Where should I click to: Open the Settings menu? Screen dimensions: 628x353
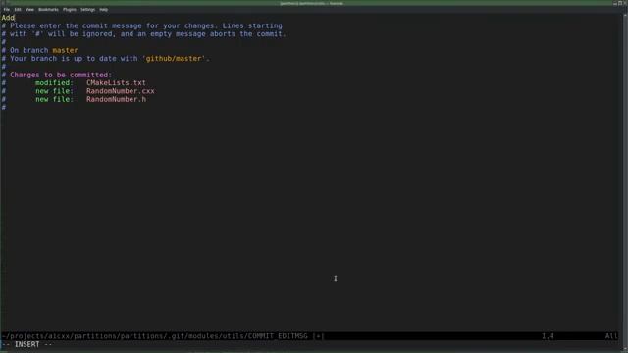(x=87, y=9)
